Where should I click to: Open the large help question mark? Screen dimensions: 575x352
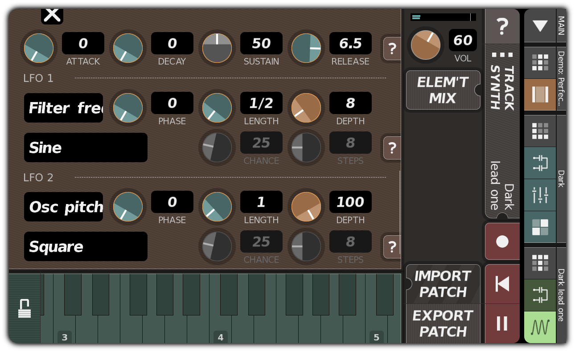click(x=502, y=27)
